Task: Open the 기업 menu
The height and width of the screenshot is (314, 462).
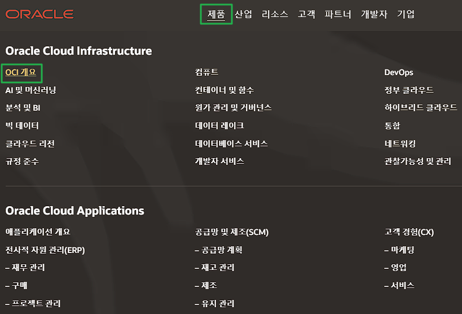Action: coord(406,14)
